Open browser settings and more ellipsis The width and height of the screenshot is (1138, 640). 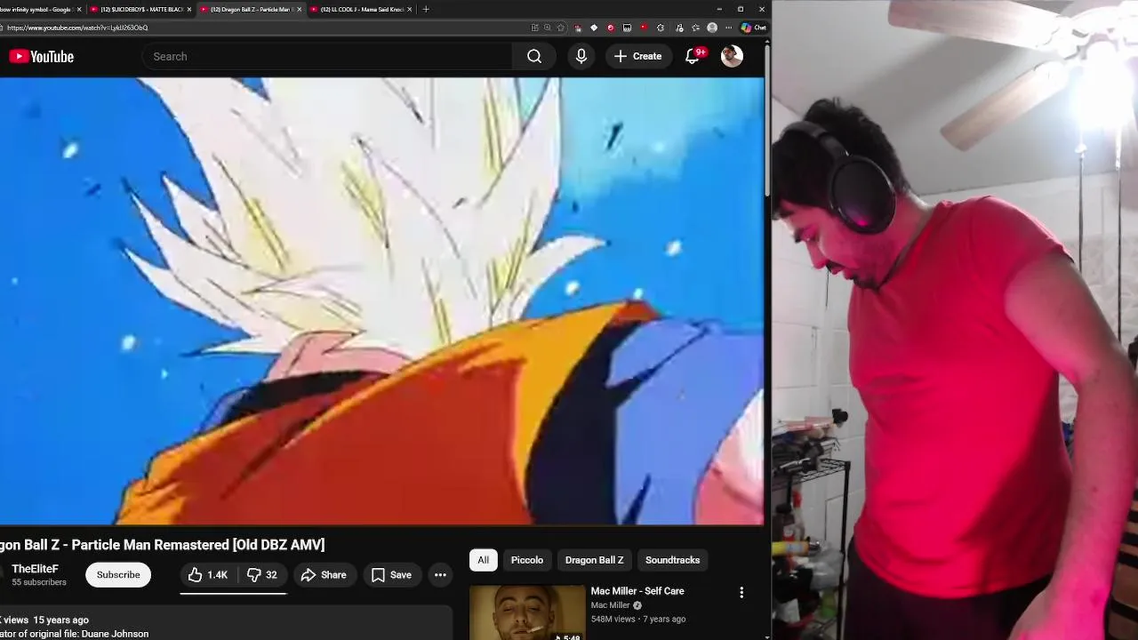pos(728,28)
